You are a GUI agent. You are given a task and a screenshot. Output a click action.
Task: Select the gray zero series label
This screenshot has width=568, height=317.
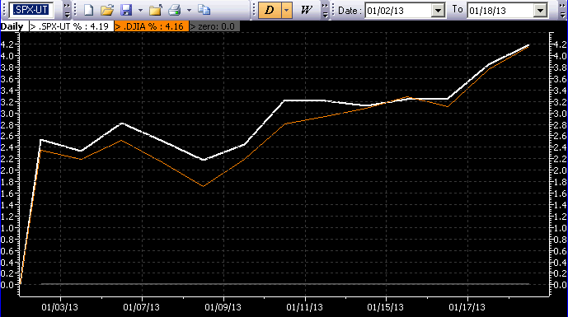point(214,26)
